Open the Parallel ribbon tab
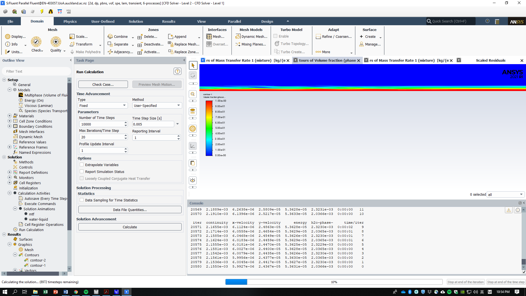This screenshot has width=526, height=296. coord(235,21)
